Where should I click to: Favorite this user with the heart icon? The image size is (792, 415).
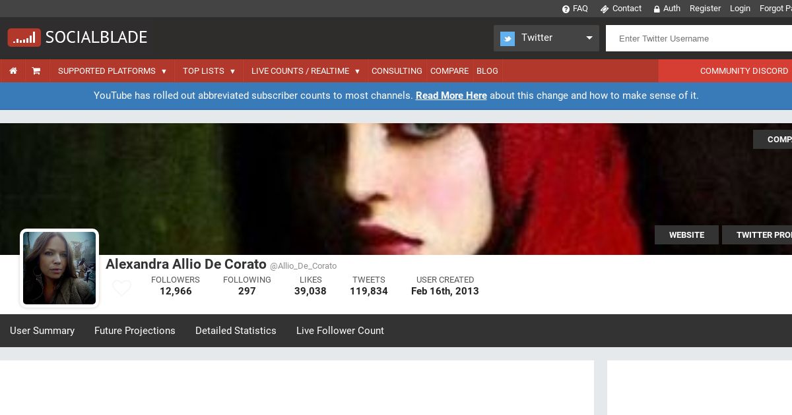(x=121, y=289)
